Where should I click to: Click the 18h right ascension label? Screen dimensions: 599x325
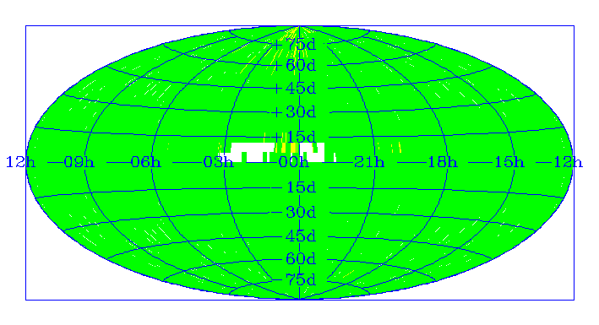tap(442, 162)
